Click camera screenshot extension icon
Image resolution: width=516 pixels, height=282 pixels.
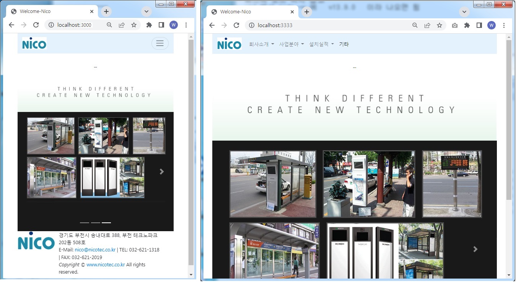pyautogui.click(x=454, y=25)
